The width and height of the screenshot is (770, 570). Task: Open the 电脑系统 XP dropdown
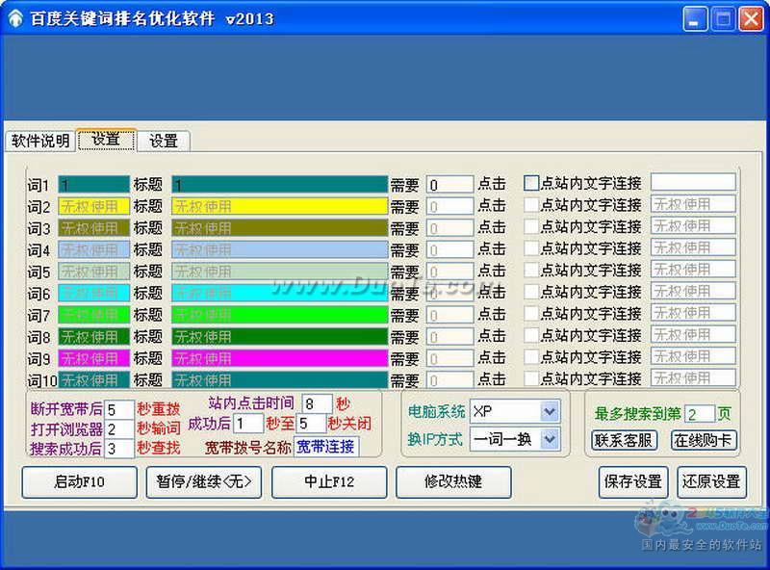pos(550,411)
